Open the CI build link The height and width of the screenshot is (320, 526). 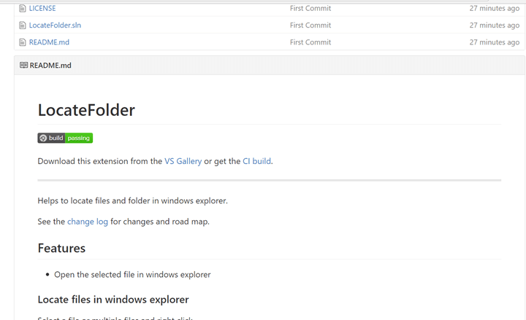pyautogui.click(x=256, y=161)
